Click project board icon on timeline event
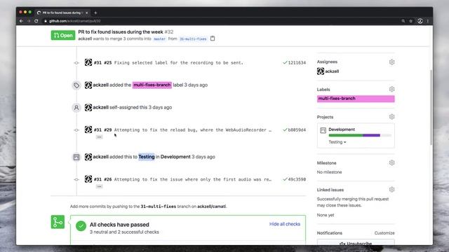449x252 pixels. (76, 157)
